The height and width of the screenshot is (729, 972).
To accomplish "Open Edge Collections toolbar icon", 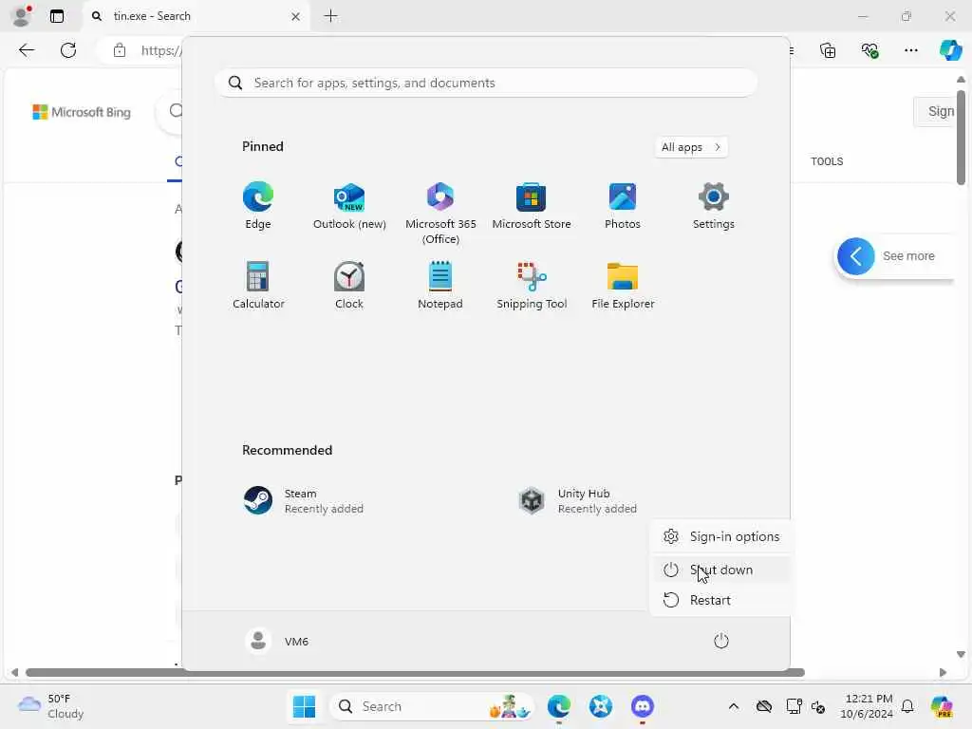I will click(828, 50).
